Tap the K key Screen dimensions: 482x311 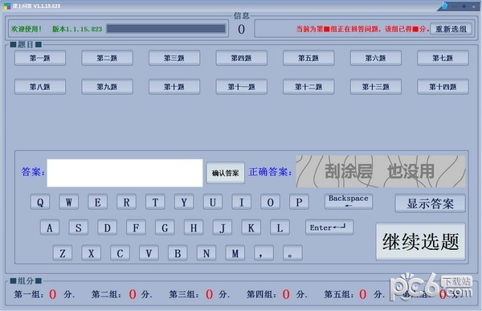(251, 227)
